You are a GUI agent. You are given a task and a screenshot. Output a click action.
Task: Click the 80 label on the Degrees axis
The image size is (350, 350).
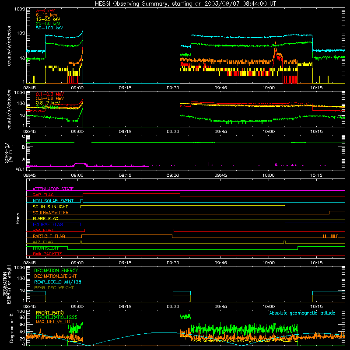(x=23, y=317)
